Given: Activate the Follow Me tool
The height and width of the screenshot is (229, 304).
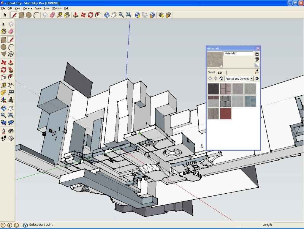Looking at the screenshot, I should pos(11,70).
